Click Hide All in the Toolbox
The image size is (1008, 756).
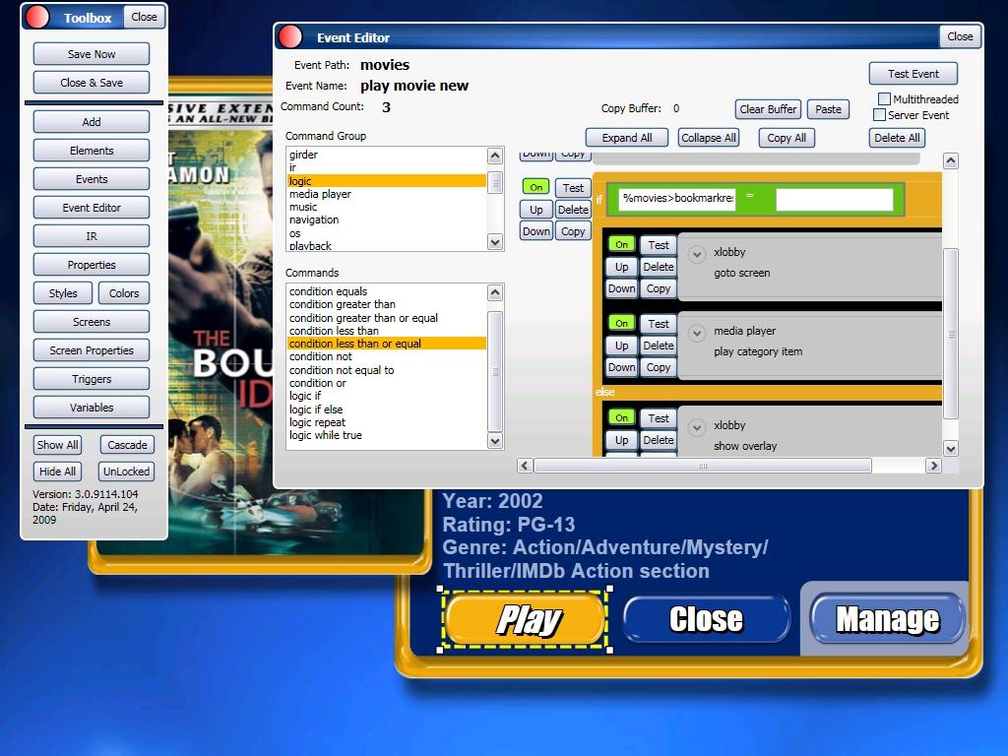[x=57, y=472]
